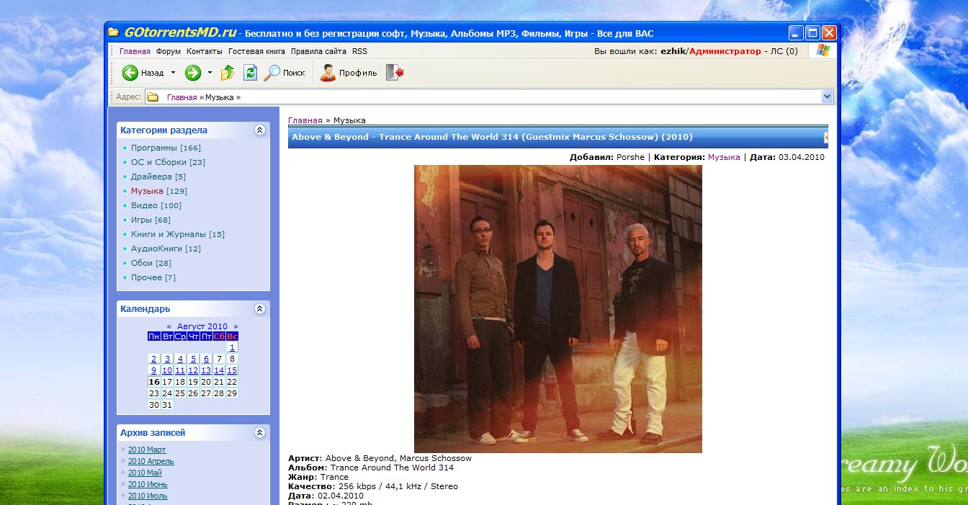968x505 pixels.
Task: Collapse the Категории раздела panel
Action: [x=259, y=130]
